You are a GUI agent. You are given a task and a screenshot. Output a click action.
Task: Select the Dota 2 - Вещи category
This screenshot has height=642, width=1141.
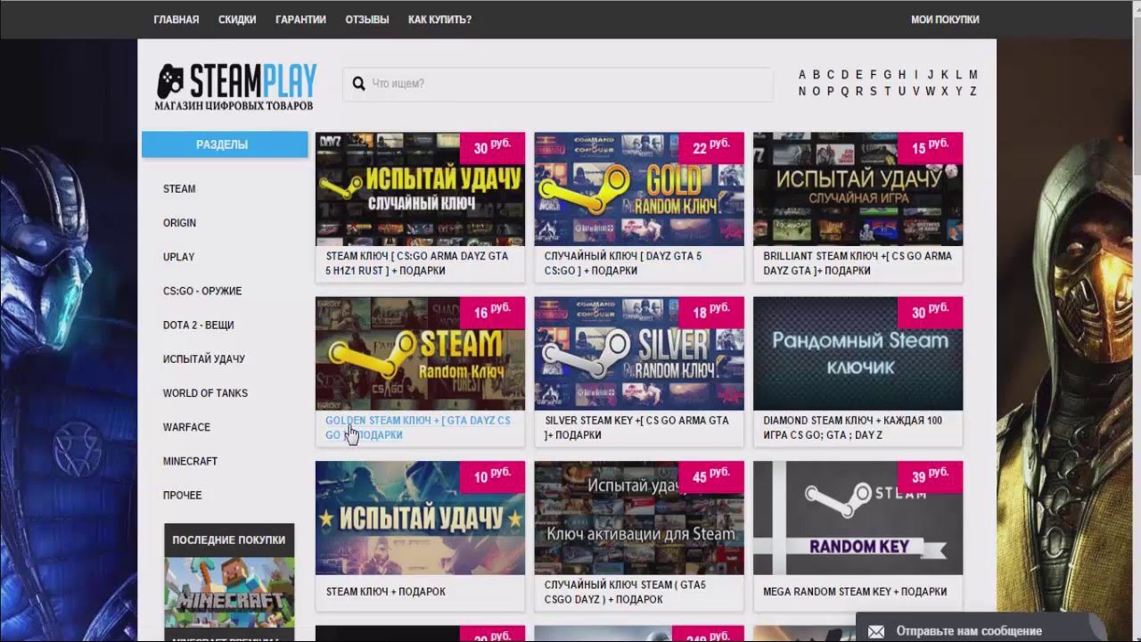coord(199,325)
